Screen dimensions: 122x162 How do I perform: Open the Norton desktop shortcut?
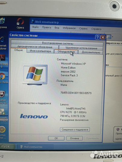coord(3,132)
